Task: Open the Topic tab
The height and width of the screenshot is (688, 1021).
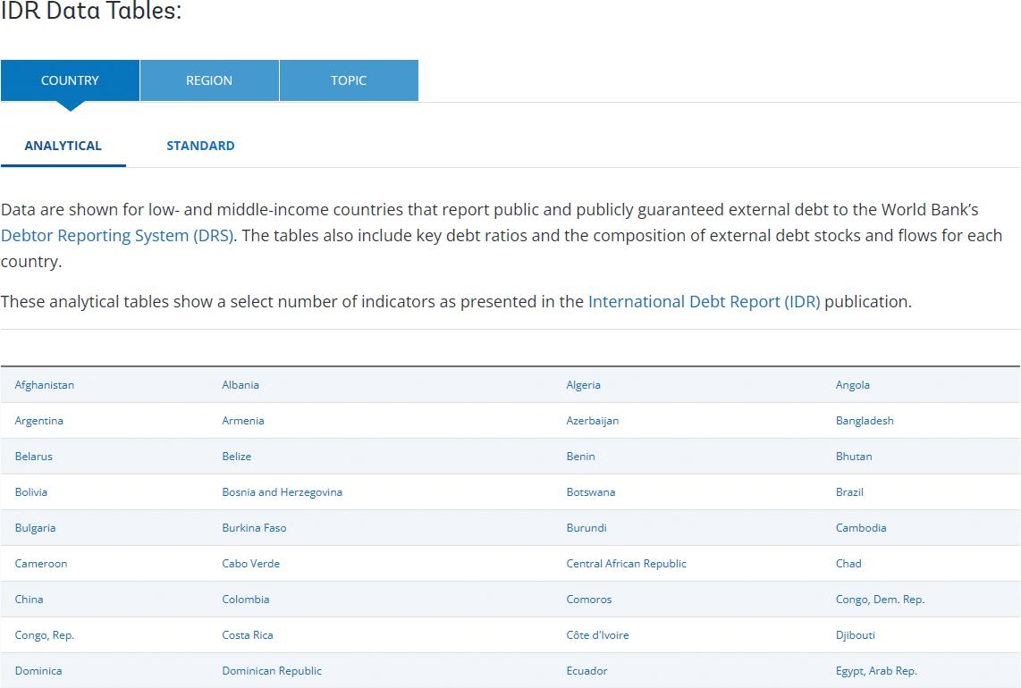Action: 349,80
